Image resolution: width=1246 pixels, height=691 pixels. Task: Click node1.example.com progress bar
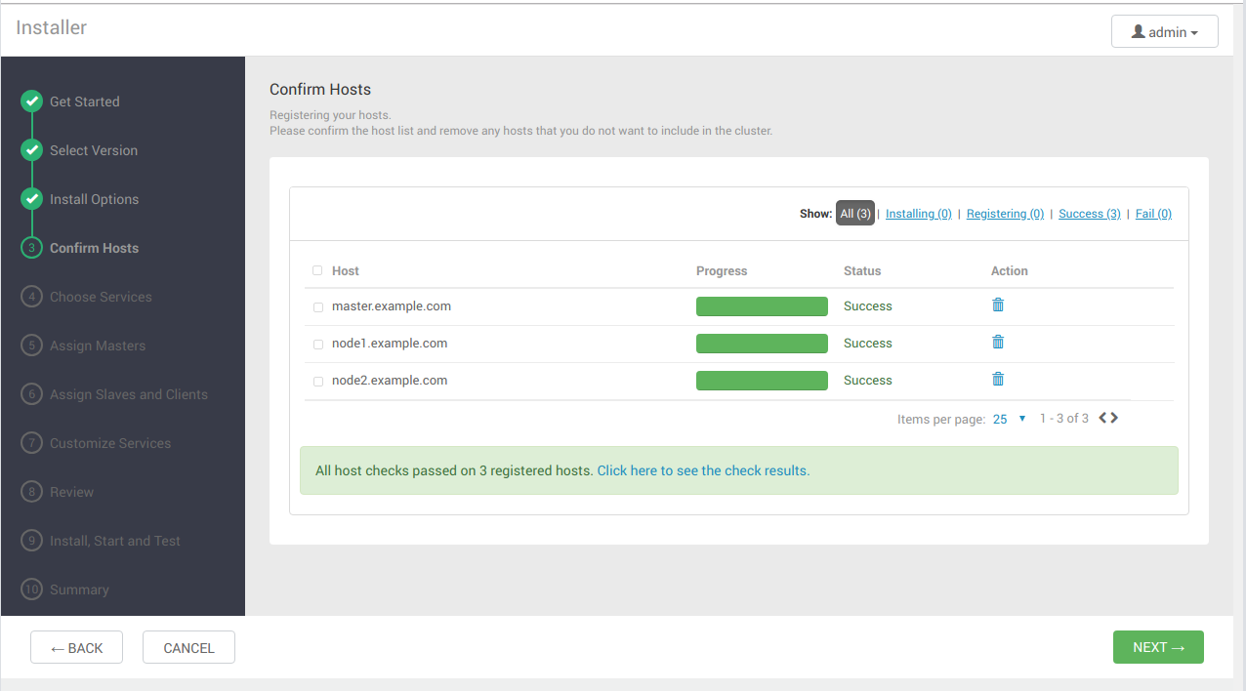tap(762, 344)
